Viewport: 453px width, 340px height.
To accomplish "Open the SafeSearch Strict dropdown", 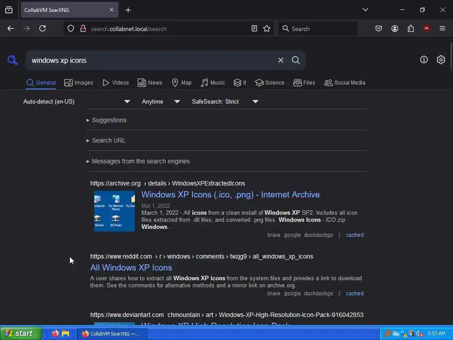I will (x=225, y=101).
